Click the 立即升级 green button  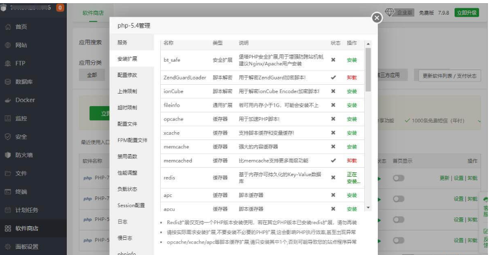pos(467,13)
